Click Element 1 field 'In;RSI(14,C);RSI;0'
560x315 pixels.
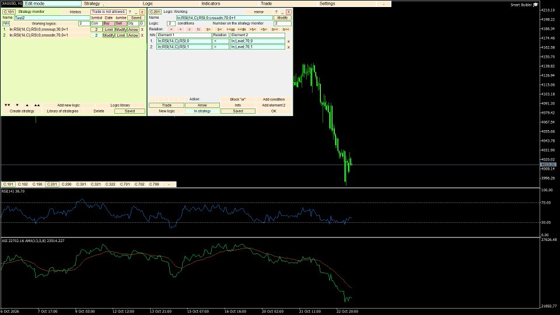(184, 41)
